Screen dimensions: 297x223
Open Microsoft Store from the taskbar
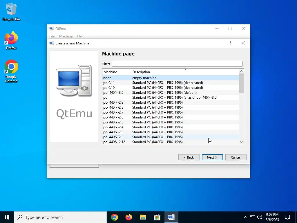(157, 217)
